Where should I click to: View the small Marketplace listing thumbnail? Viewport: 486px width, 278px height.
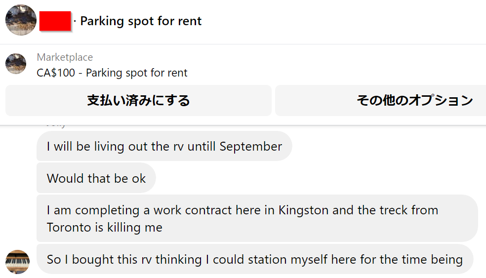click(x=16, y=64)
